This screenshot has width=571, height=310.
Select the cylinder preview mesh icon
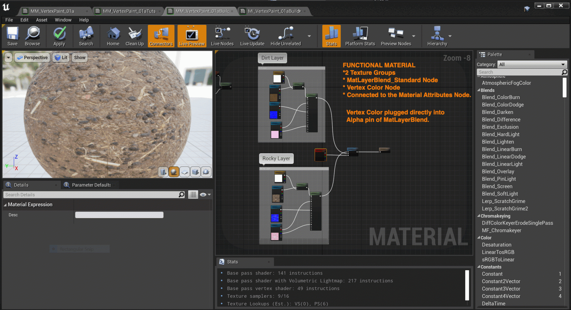point(163,172)
